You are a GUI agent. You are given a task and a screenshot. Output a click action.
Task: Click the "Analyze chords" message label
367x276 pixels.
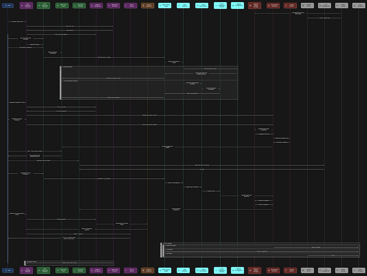tap(211, 191)
